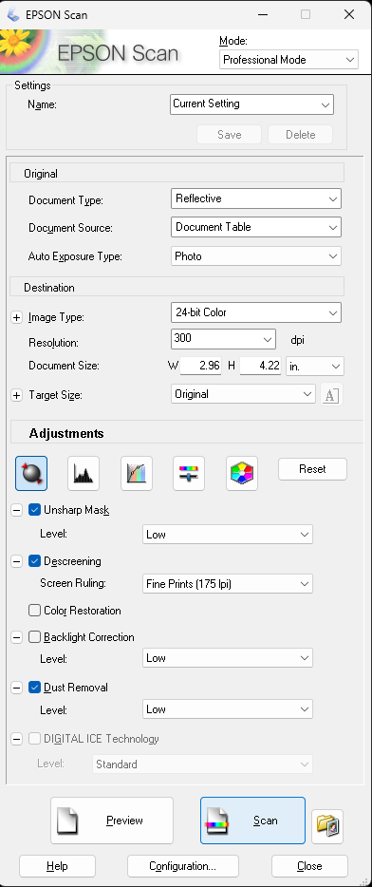Image resolution: width=372 pixels, height=887 pixels.
Task: Minimize the EPSON Scan window
Action: click(x=264, y=14)
